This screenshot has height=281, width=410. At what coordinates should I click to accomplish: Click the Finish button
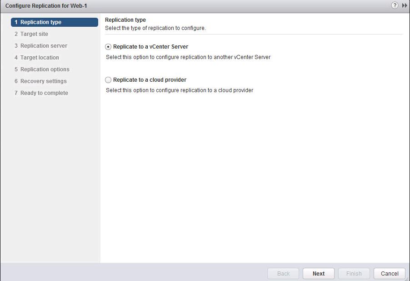coord(354,273)
